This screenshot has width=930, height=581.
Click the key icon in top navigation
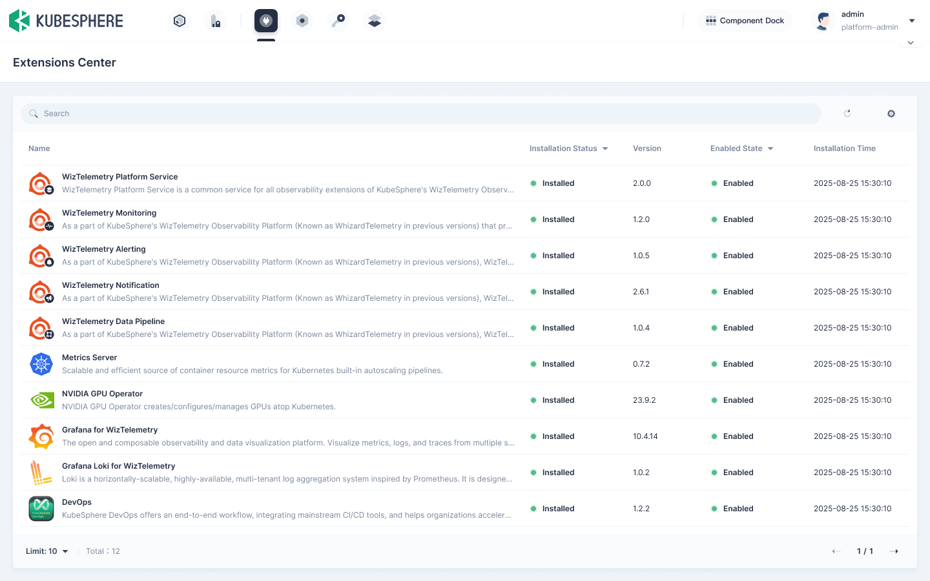[x=338, y=21]
